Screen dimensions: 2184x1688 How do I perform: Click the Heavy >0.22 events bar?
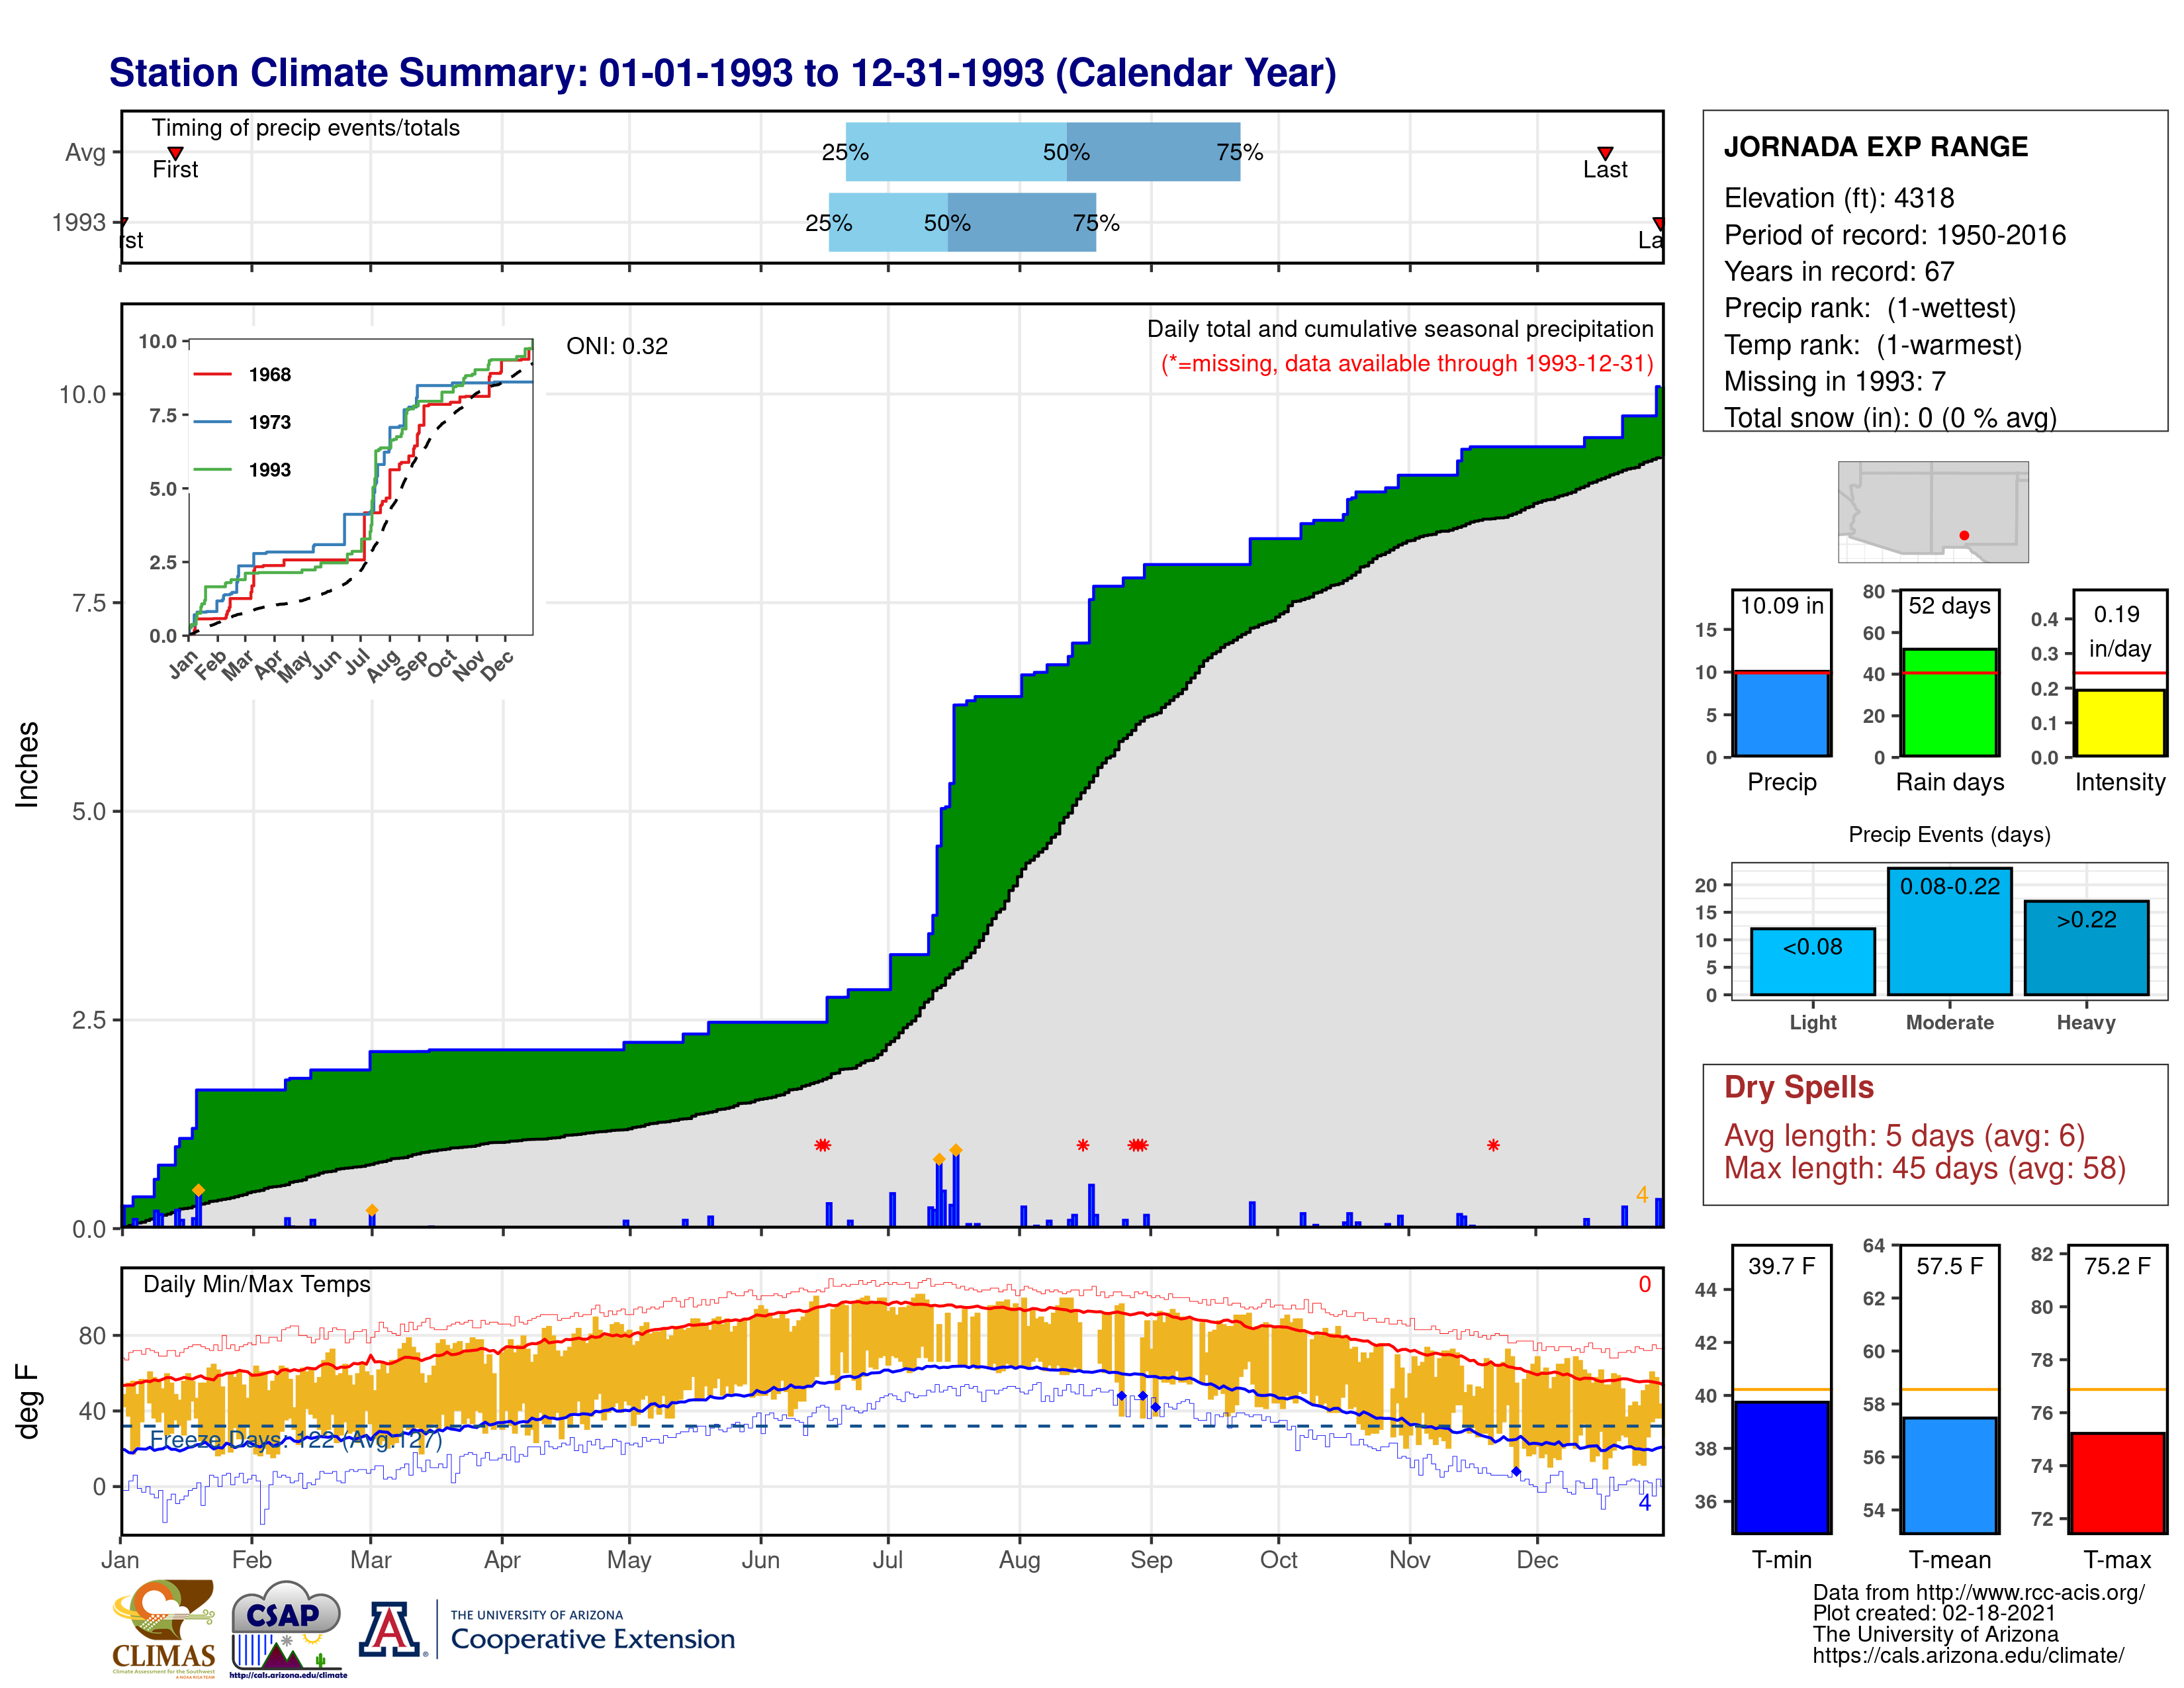click(2086, 948)
